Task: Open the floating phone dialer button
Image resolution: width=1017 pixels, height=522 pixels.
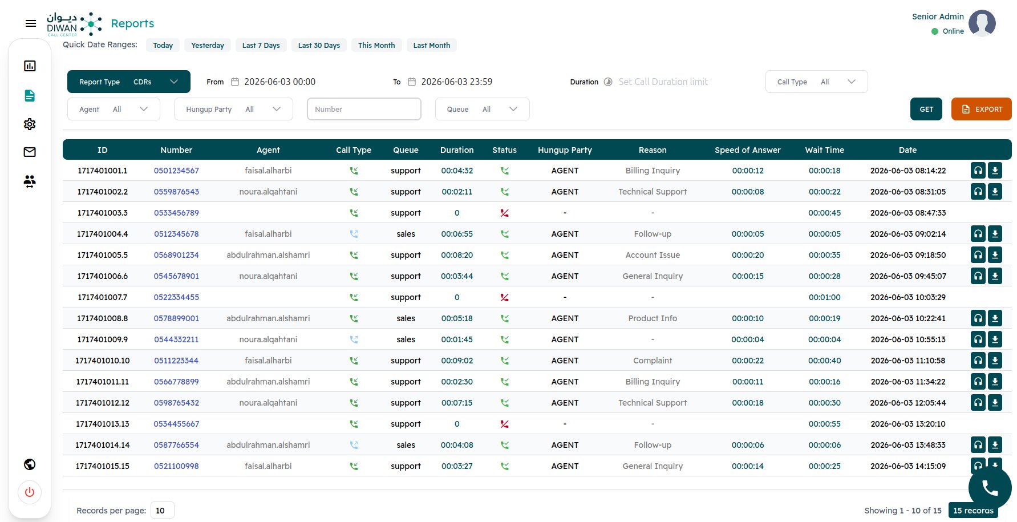Action: [990, 488]
